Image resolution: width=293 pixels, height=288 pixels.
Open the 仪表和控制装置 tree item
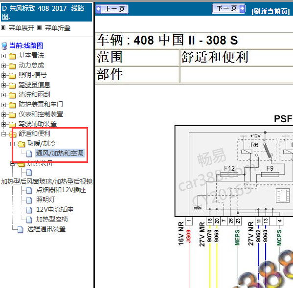(x=41, y=114)
